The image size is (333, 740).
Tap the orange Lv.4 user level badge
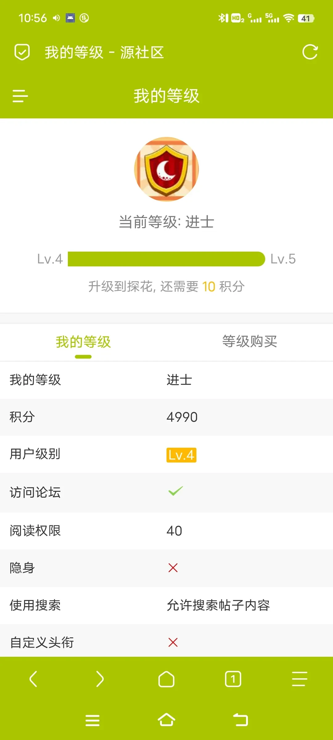(181, 455)
